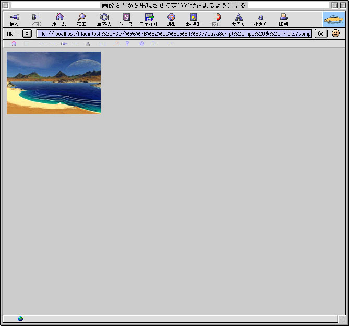This screenshot has width=349, height=326.
Task: Enlarge text with 大きく icon
Action: click(238, 17)
